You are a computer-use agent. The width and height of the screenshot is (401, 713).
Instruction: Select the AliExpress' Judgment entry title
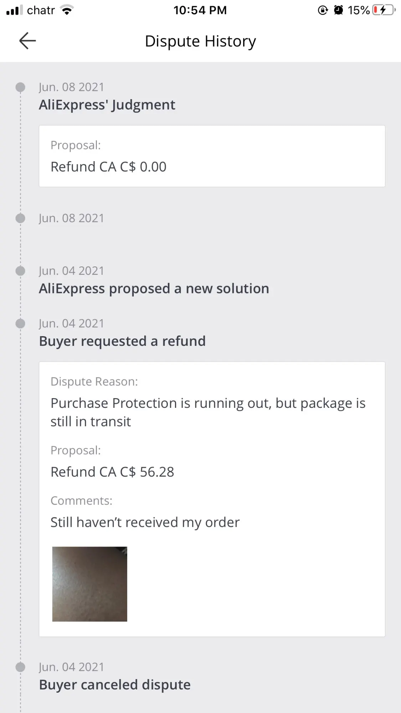[107, 105]
